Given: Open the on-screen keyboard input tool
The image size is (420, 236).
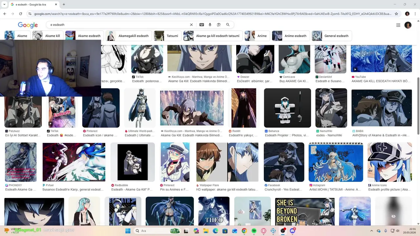Looking at the screenshot, I should pyautogui.click(x=201, y=25).
